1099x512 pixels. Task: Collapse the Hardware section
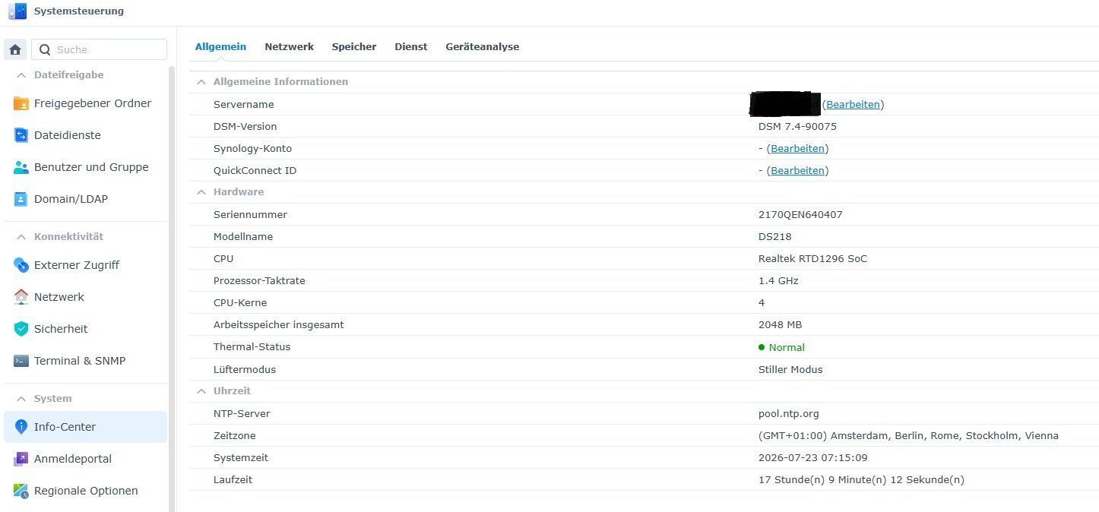[x=201, y=192]
